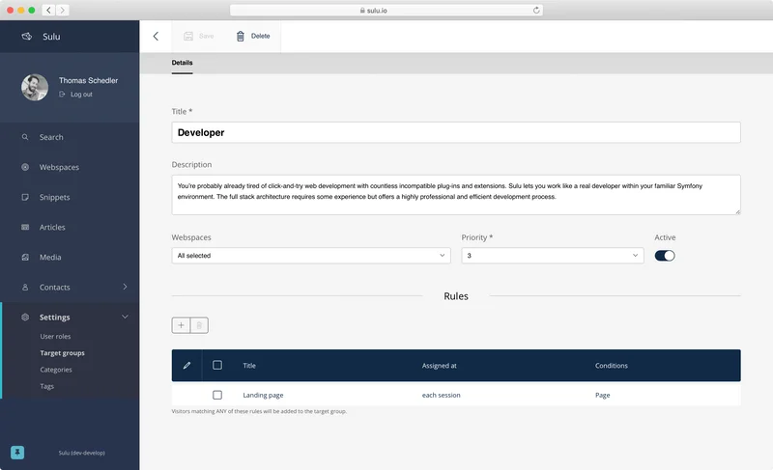This screenshot has width=773, height=470.
Task: Click the pencil edit icon in table header
Action: (x=187, y=366)
